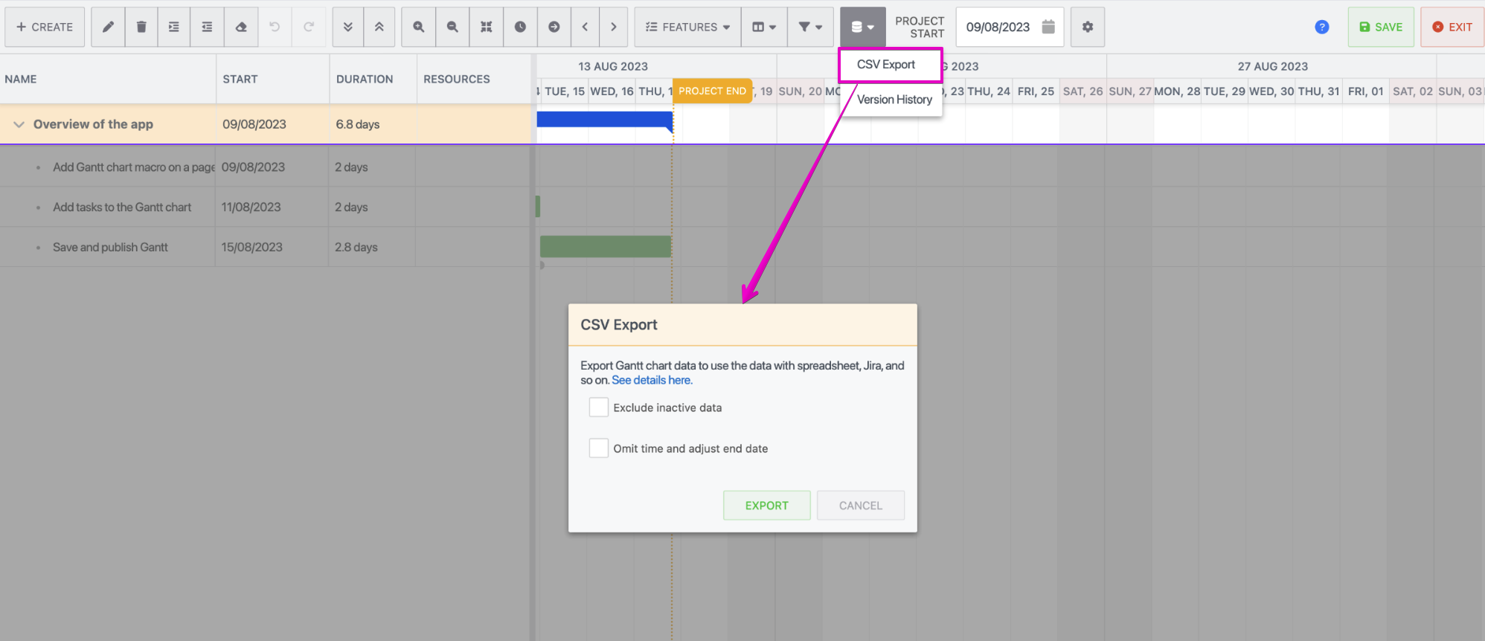Select CSV Export from the menu
The width and height of the screenshot is (1485, 641).
885,65
